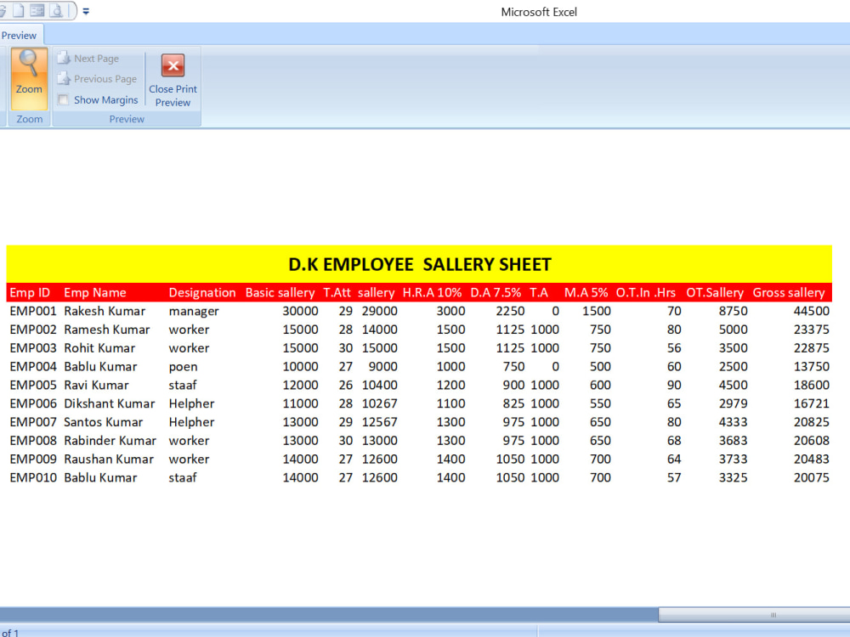
Task: Click sallery value 12567
Action: [379, 422]
